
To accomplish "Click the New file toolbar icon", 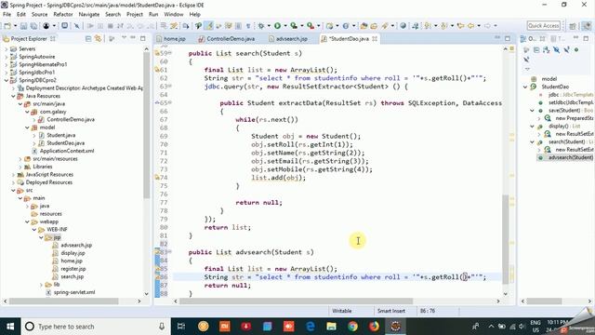I will (x=7, y=26).
